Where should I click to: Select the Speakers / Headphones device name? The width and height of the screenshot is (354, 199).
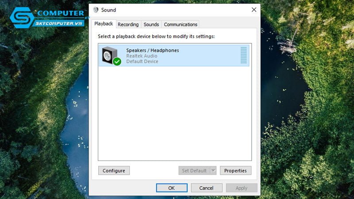(x=152, y=50)
